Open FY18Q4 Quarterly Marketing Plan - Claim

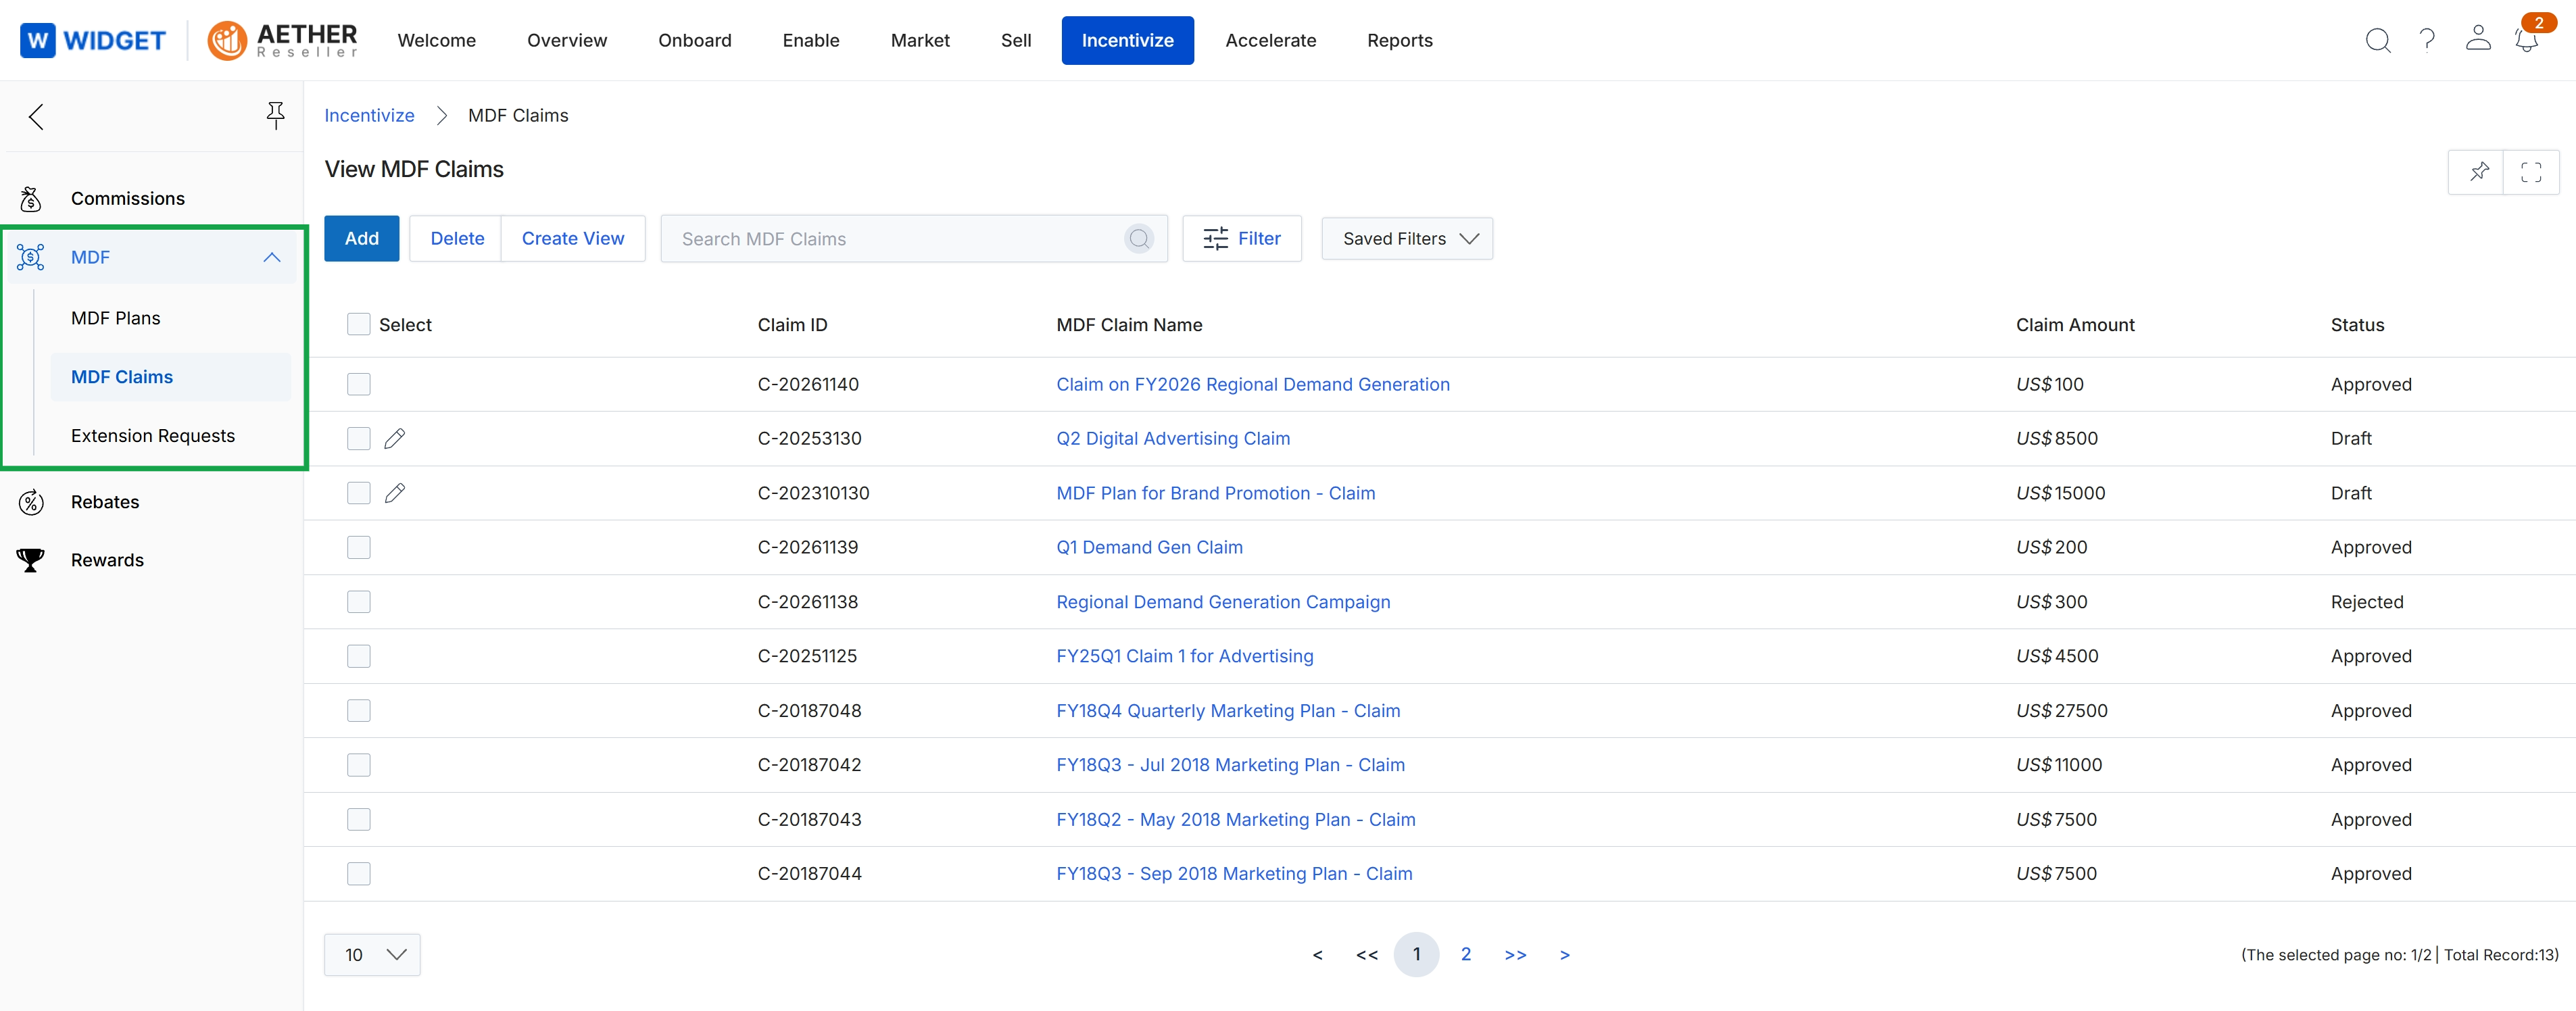tap(1228, 710)
